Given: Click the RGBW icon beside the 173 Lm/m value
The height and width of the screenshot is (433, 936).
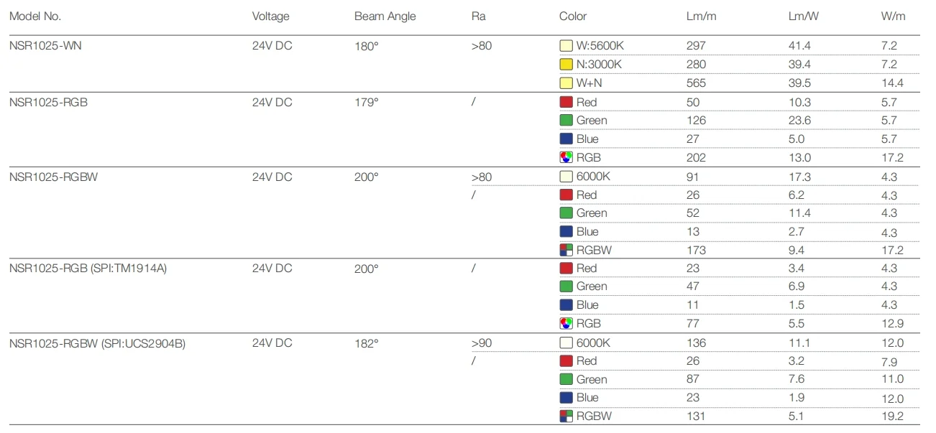Looking at the screenshot, I should coord(566,250).
